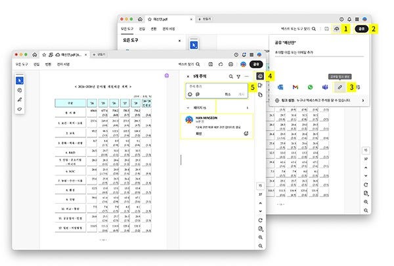Click the save icon in front window toolbar
Screen dimensions: 394x266
(211, 64)
